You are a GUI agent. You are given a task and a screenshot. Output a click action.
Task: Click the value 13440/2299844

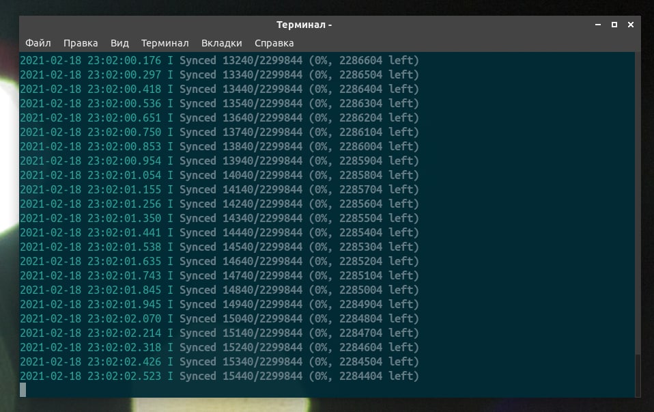point(262,89)
